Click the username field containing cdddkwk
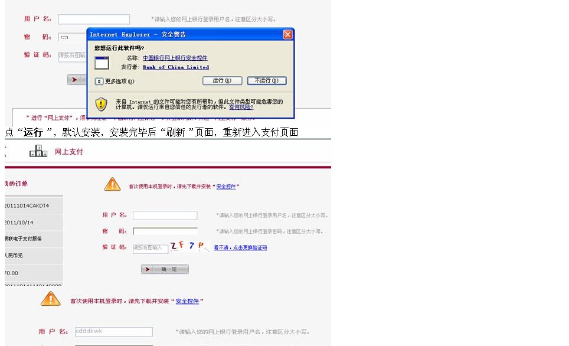569x346 pixels. pyautogui.click(x=113, y=332)
